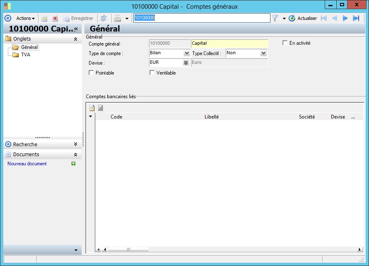Close the Comptes généraux window
Viewport: 369px width, 266px height.
[357, 5]
